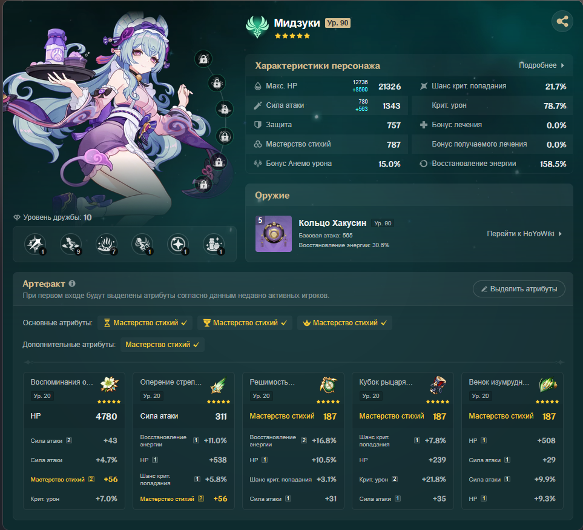
Task: Click the Кубок рыцаря goblet artifact icon
Action: tap(438, 385)
